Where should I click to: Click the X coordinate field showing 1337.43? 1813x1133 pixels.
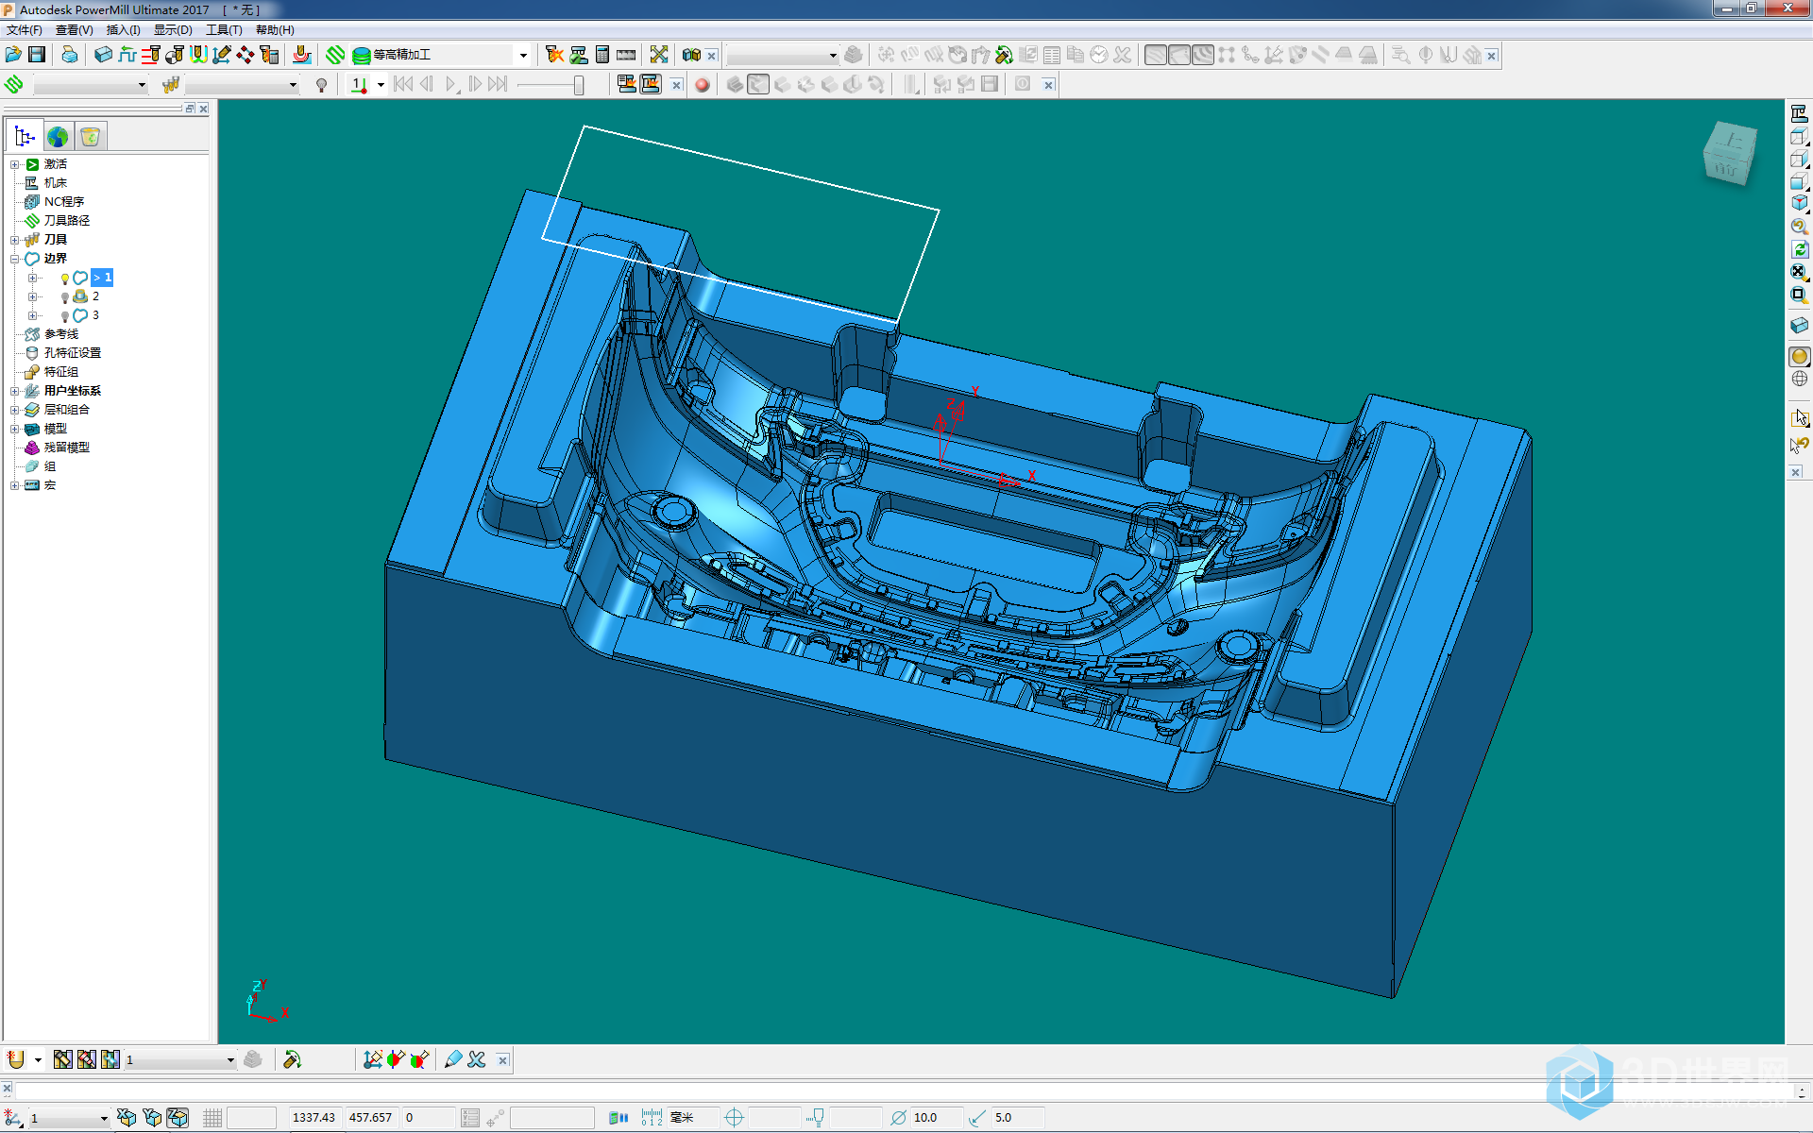click(315, 1118)
